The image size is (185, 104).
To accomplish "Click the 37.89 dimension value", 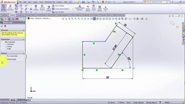I will click(x=115, y=48).
